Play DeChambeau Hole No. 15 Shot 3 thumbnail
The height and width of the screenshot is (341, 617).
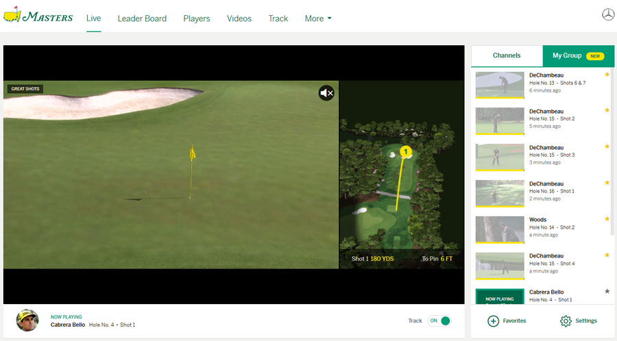(x=500, y=157)
